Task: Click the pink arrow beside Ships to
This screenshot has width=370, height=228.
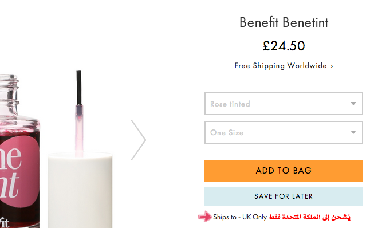Action: pyautogui.click(x=205, y=217)
